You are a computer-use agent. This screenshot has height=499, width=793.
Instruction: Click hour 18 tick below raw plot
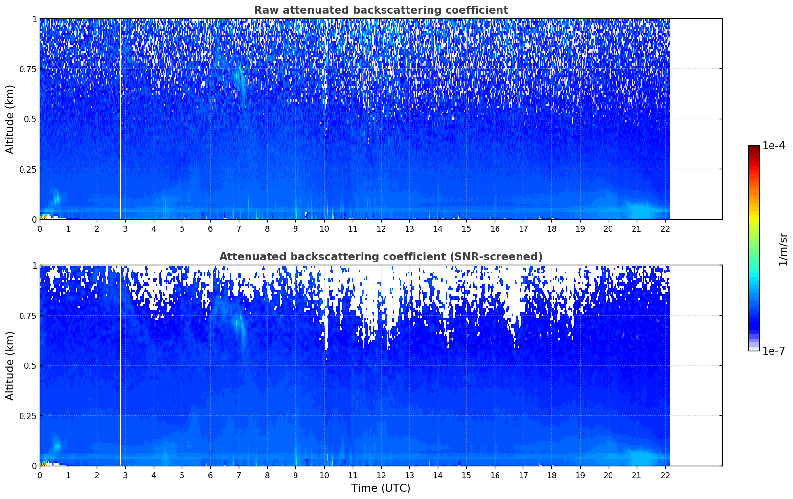click(x=551, y=228)
